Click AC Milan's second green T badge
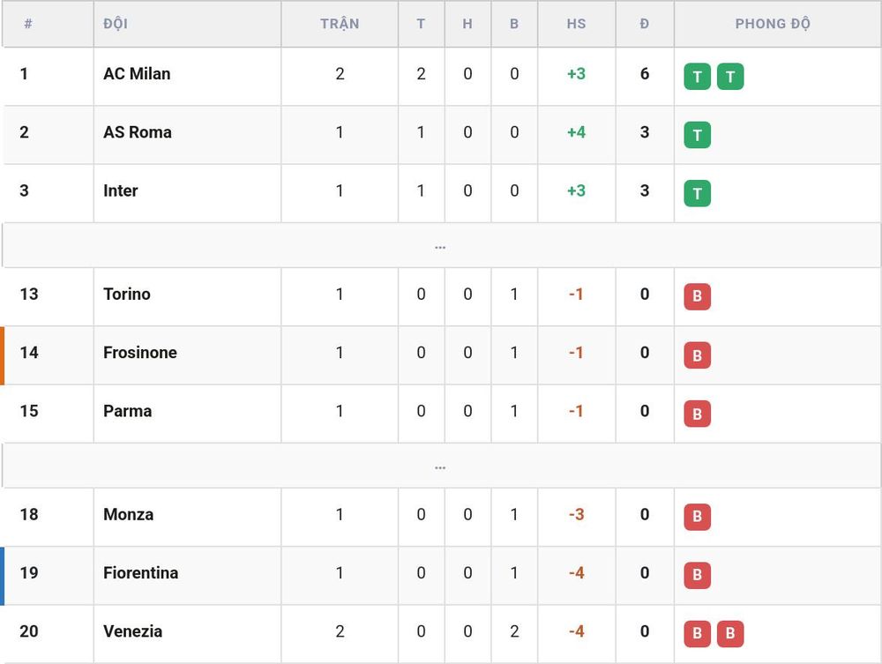 coord(730,77)
